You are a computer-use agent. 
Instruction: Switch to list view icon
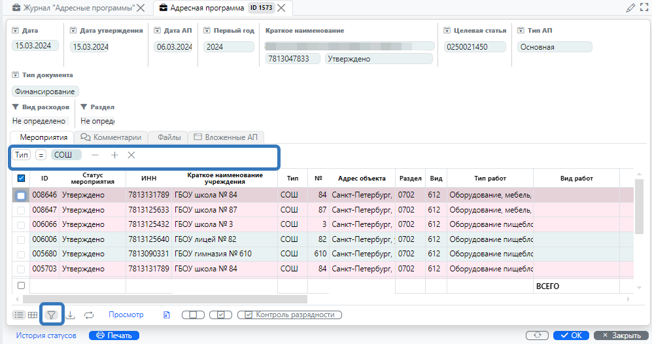[x=19, y=315]
